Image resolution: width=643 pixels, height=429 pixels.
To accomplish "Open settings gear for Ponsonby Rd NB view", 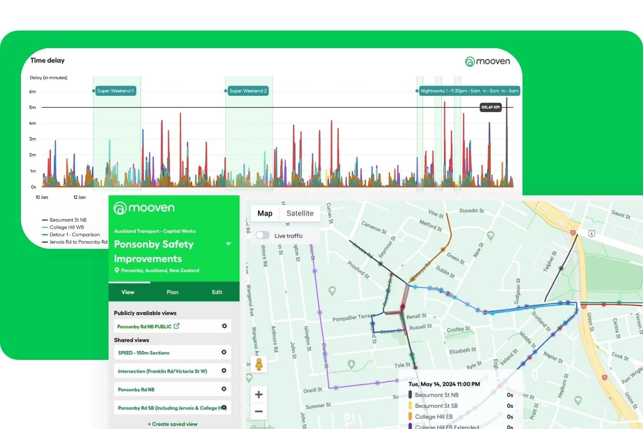I will pyautogui.click(x=224, y=389).
